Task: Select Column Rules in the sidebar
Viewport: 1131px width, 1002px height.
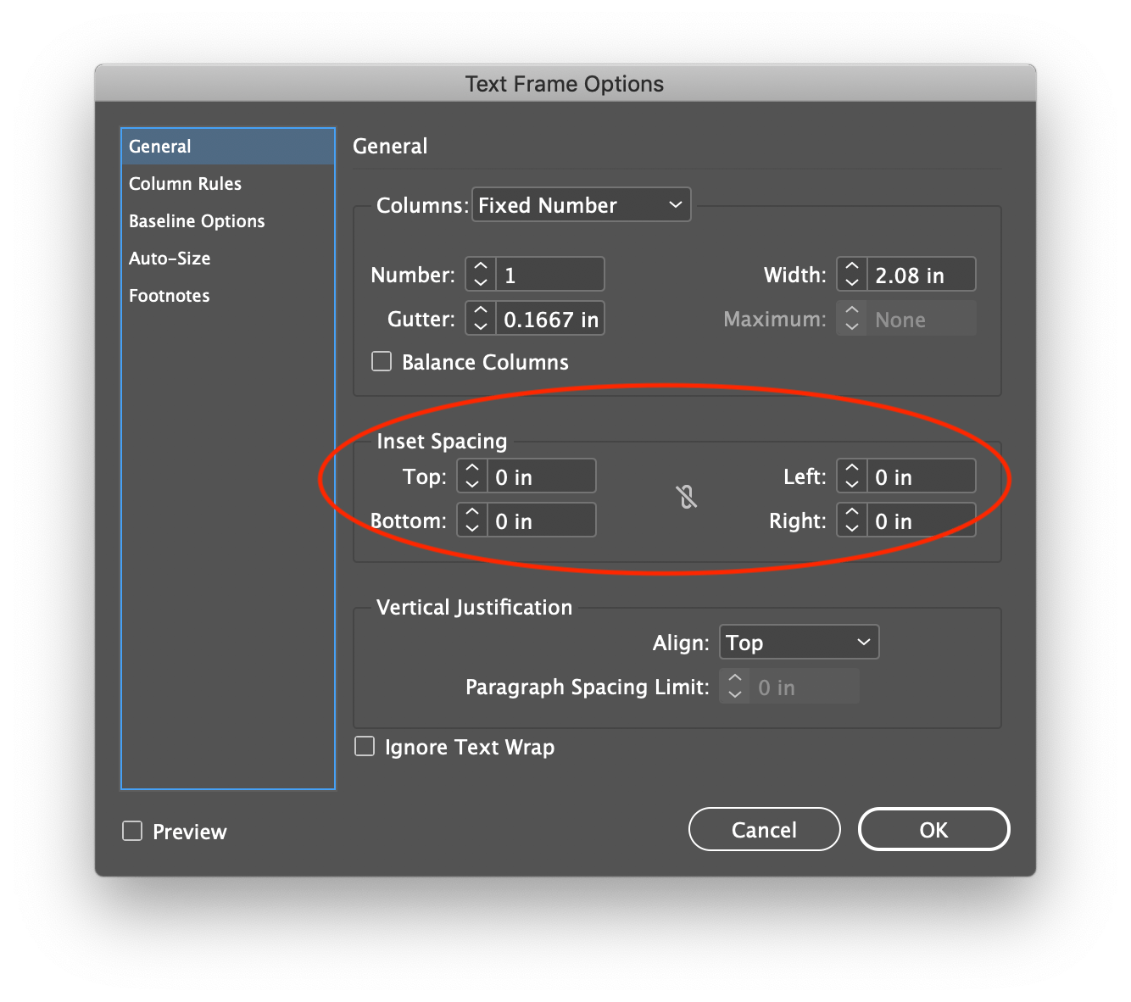Action: point(185,183)
